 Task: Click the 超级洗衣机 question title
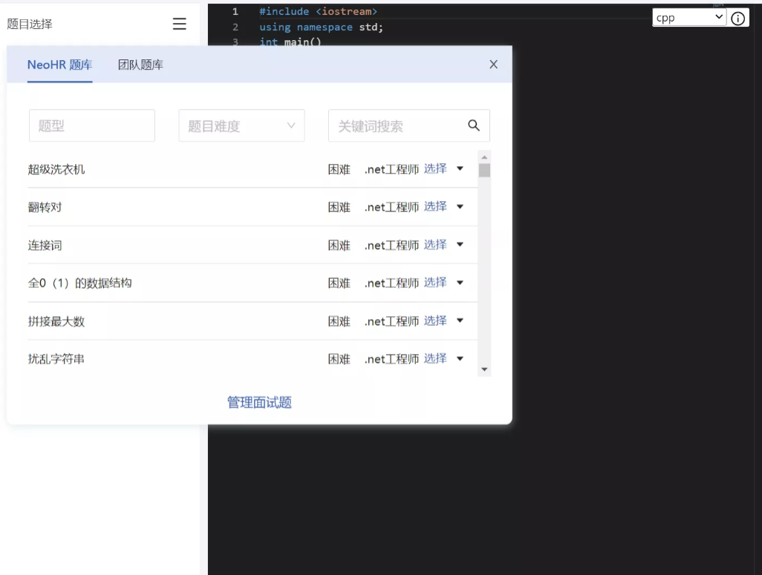[56, 169]
